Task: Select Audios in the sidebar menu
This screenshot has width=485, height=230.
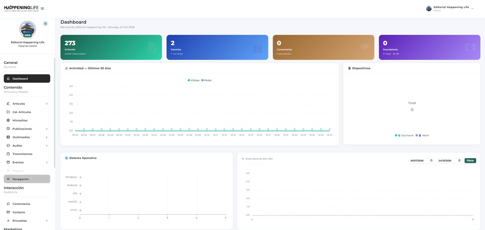Action: coord(27,146)
